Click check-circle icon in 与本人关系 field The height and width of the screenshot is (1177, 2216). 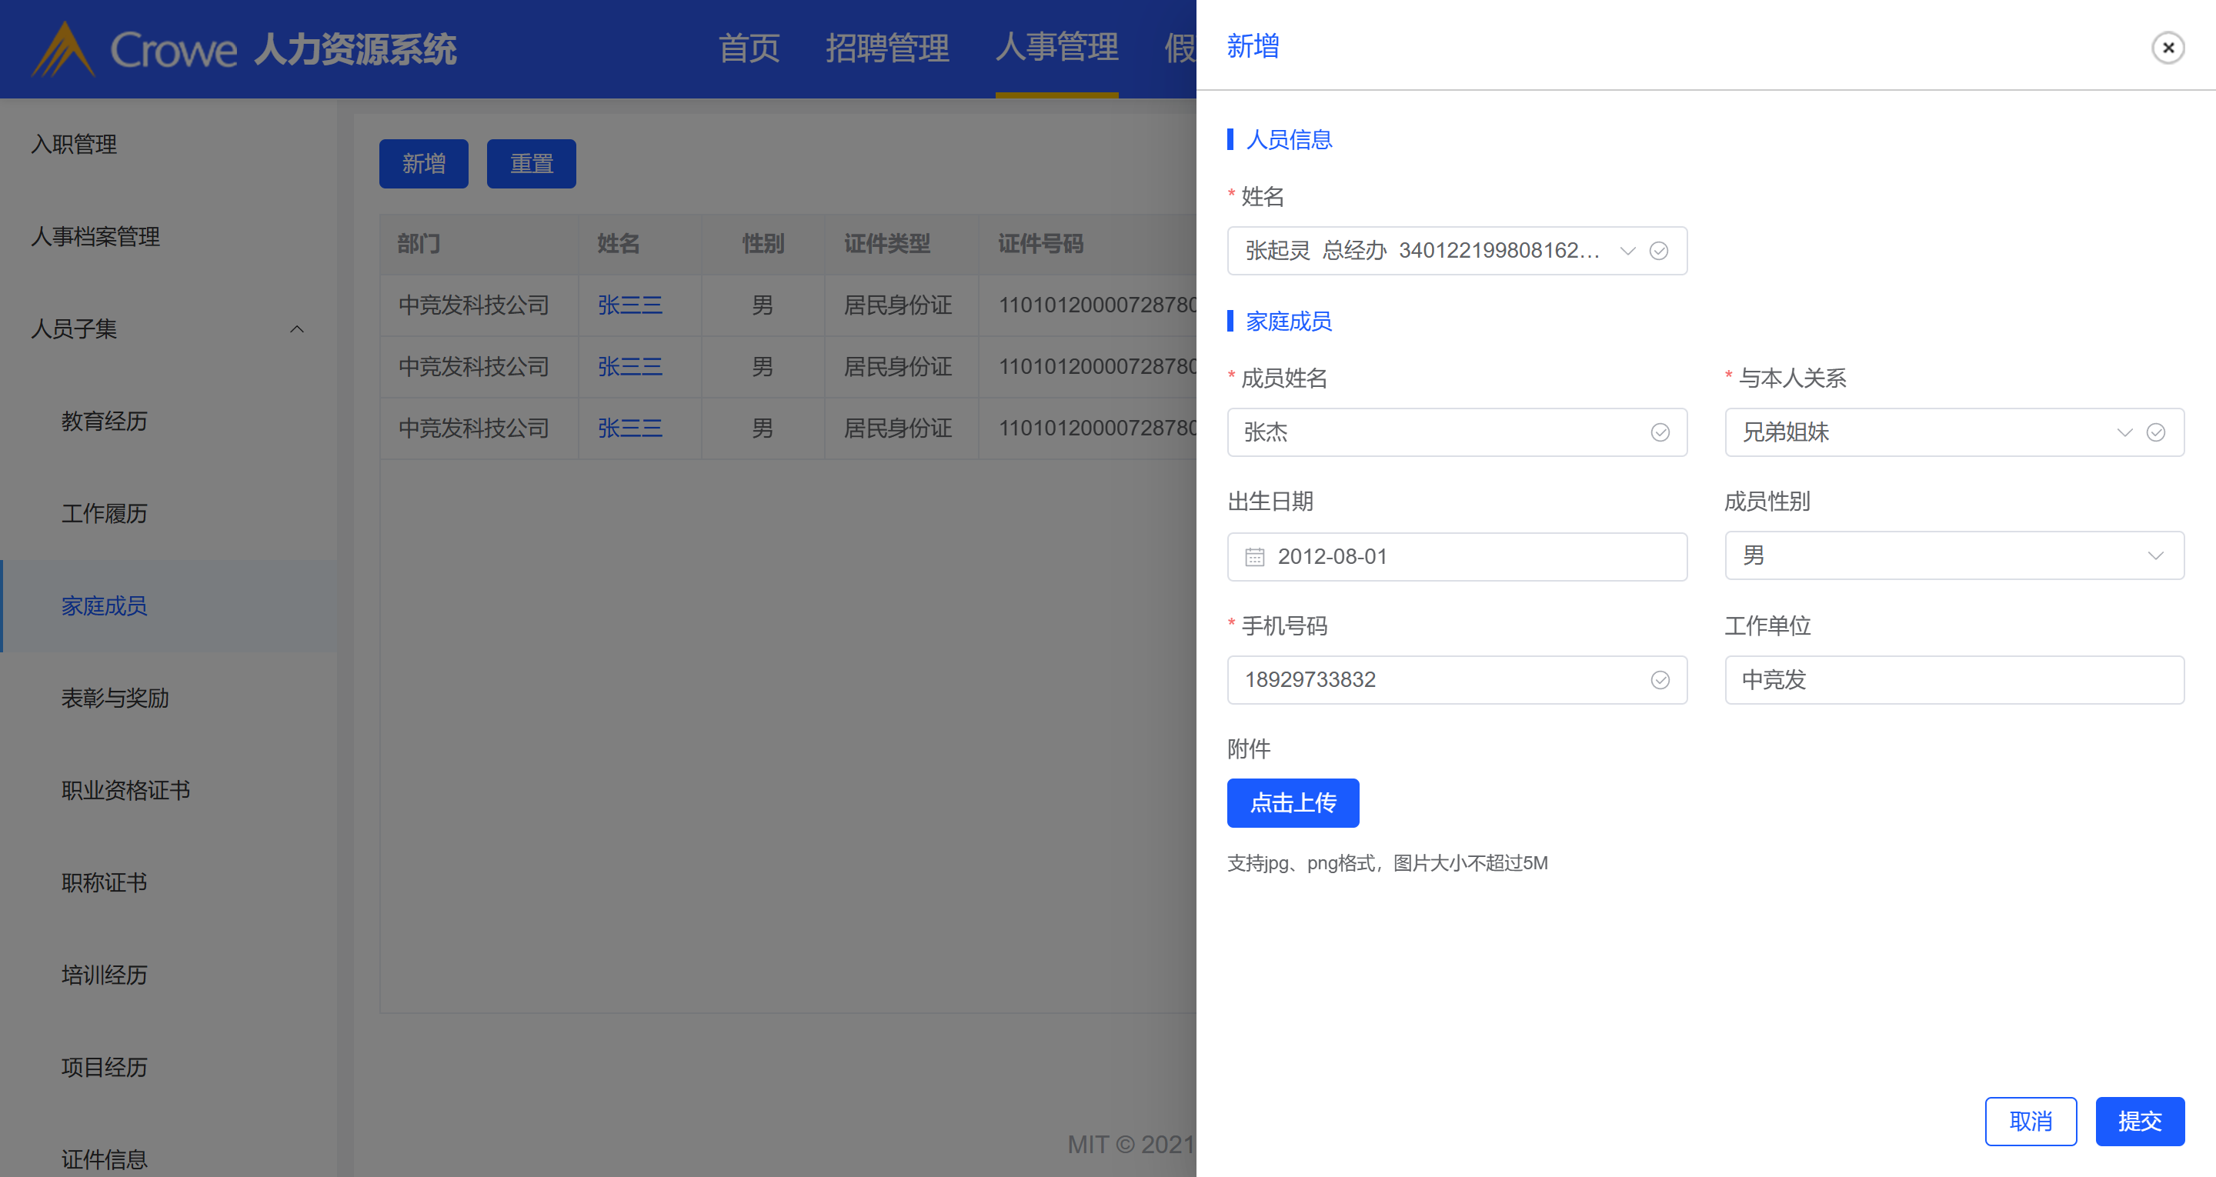pos(2155,432)
